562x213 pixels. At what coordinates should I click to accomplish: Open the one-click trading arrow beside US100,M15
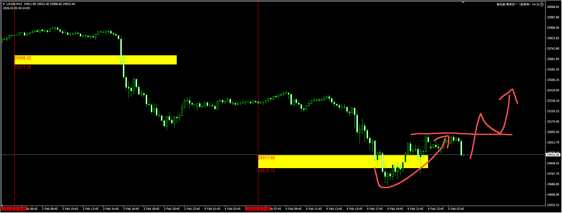click(x=3, y=4)
